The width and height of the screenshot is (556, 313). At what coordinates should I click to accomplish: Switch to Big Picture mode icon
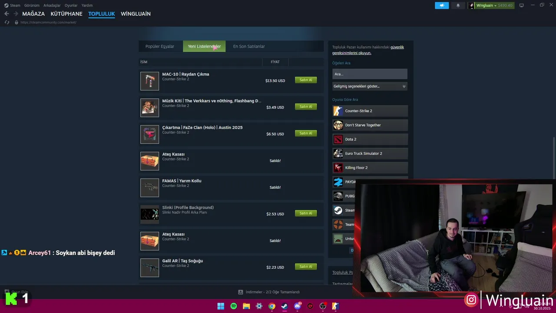point(522,5)
